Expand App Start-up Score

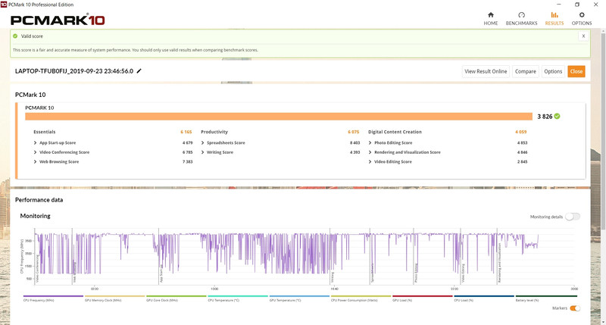(x=35, y=142)
